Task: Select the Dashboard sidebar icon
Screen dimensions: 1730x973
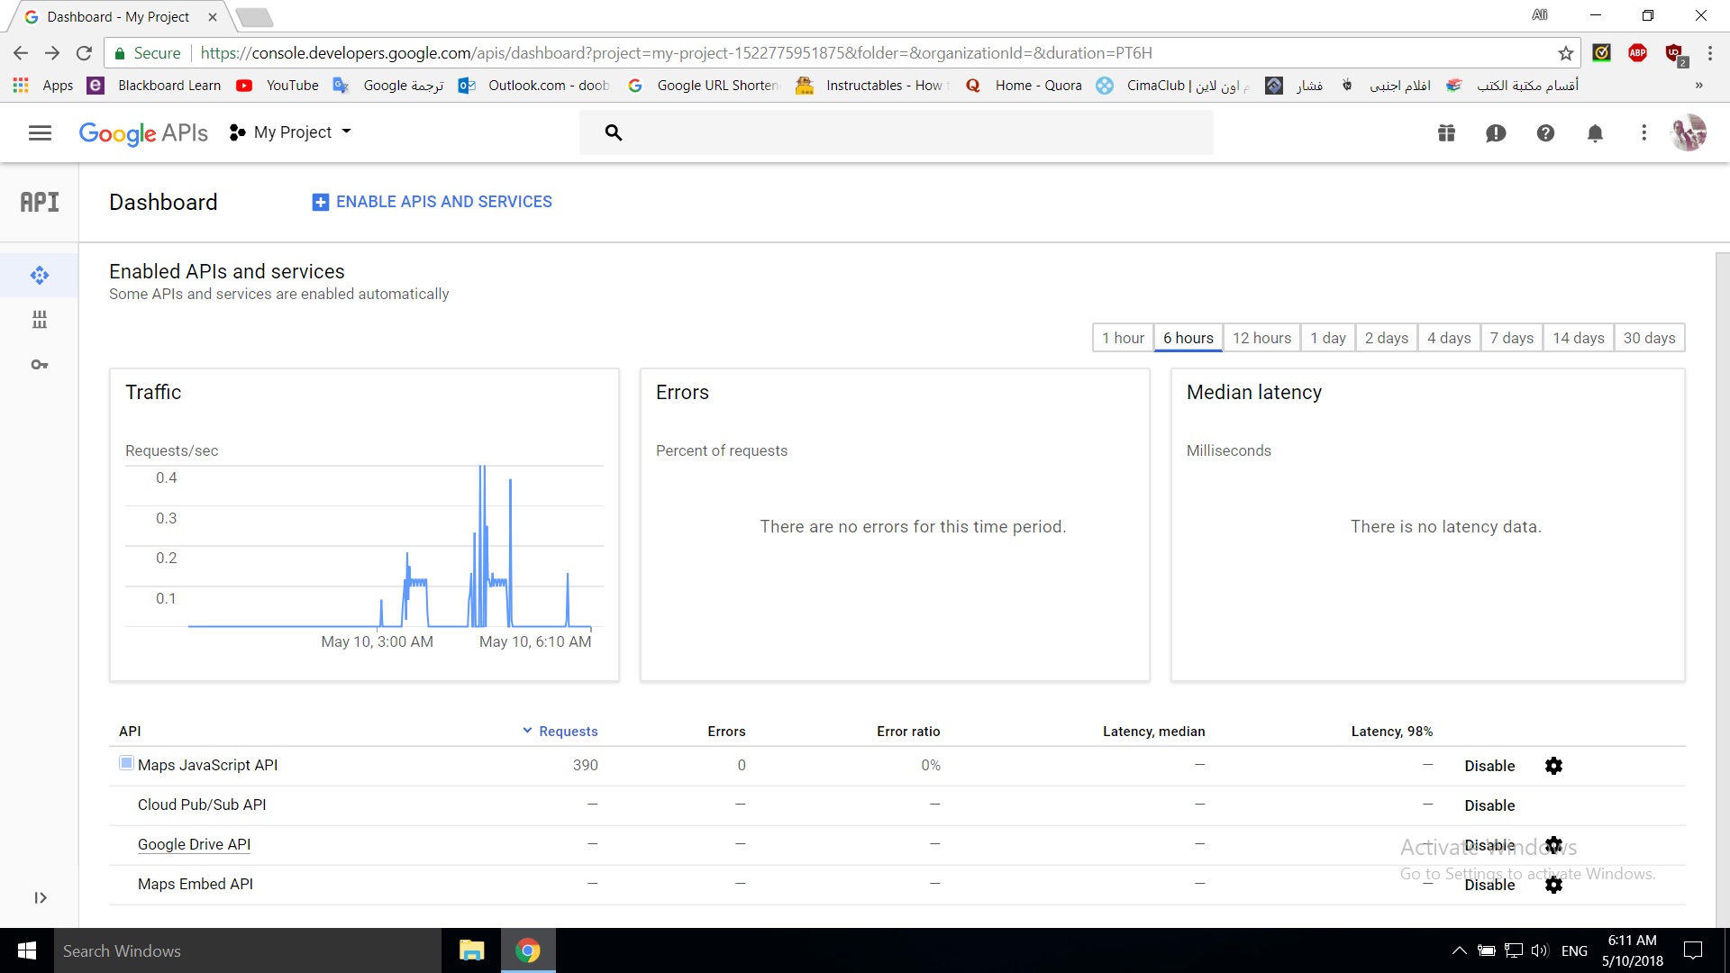Action: (x=40, y=275)
